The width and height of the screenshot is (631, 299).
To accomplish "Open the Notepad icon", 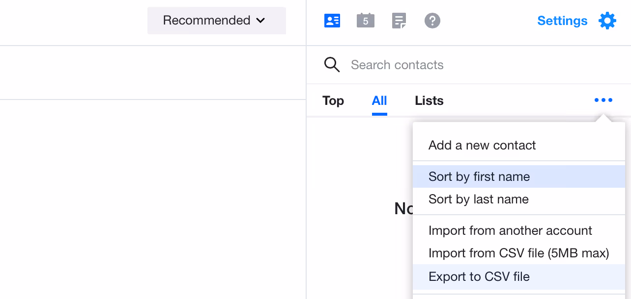I will pyautogui.click(x=399, y=21).
